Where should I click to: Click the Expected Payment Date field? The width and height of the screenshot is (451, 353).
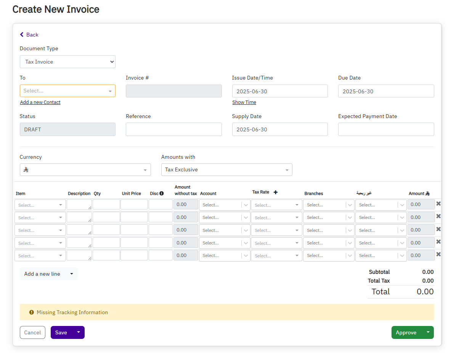click(386, 129)
